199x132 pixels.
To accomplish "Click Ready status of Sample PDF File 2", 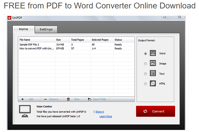I will click(118, 44).
